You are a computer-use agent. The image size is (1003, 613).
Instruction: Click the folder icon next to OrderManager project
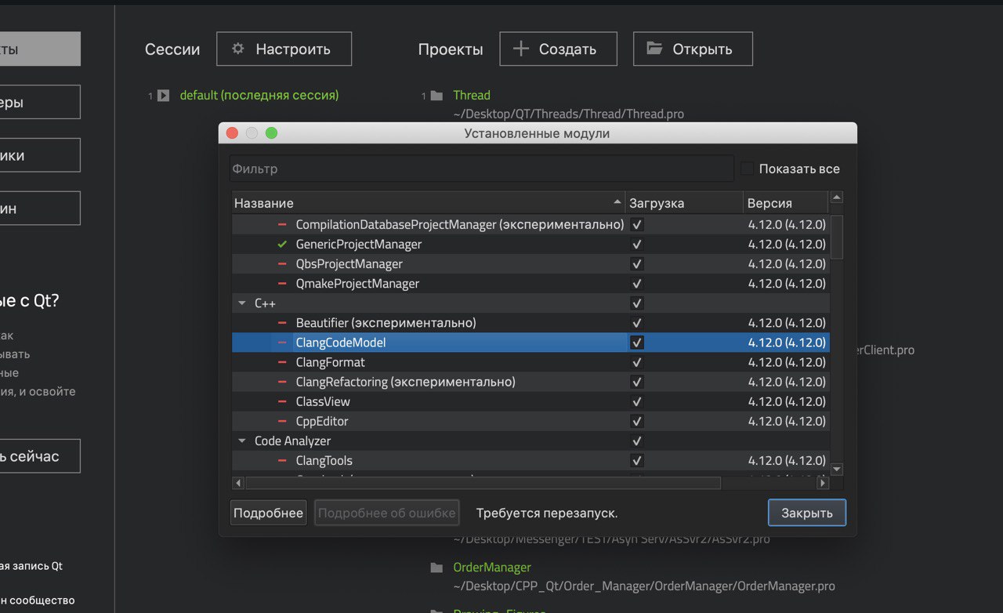(436, 568)
